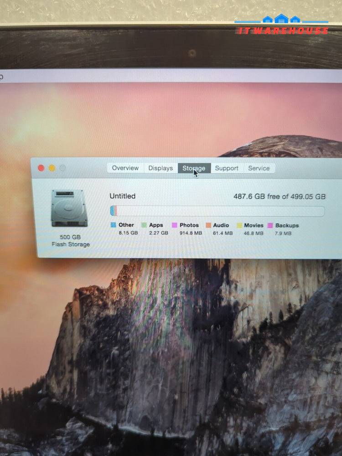Close the About This Mac window
342x456 pixels.
tap(41, 168)
